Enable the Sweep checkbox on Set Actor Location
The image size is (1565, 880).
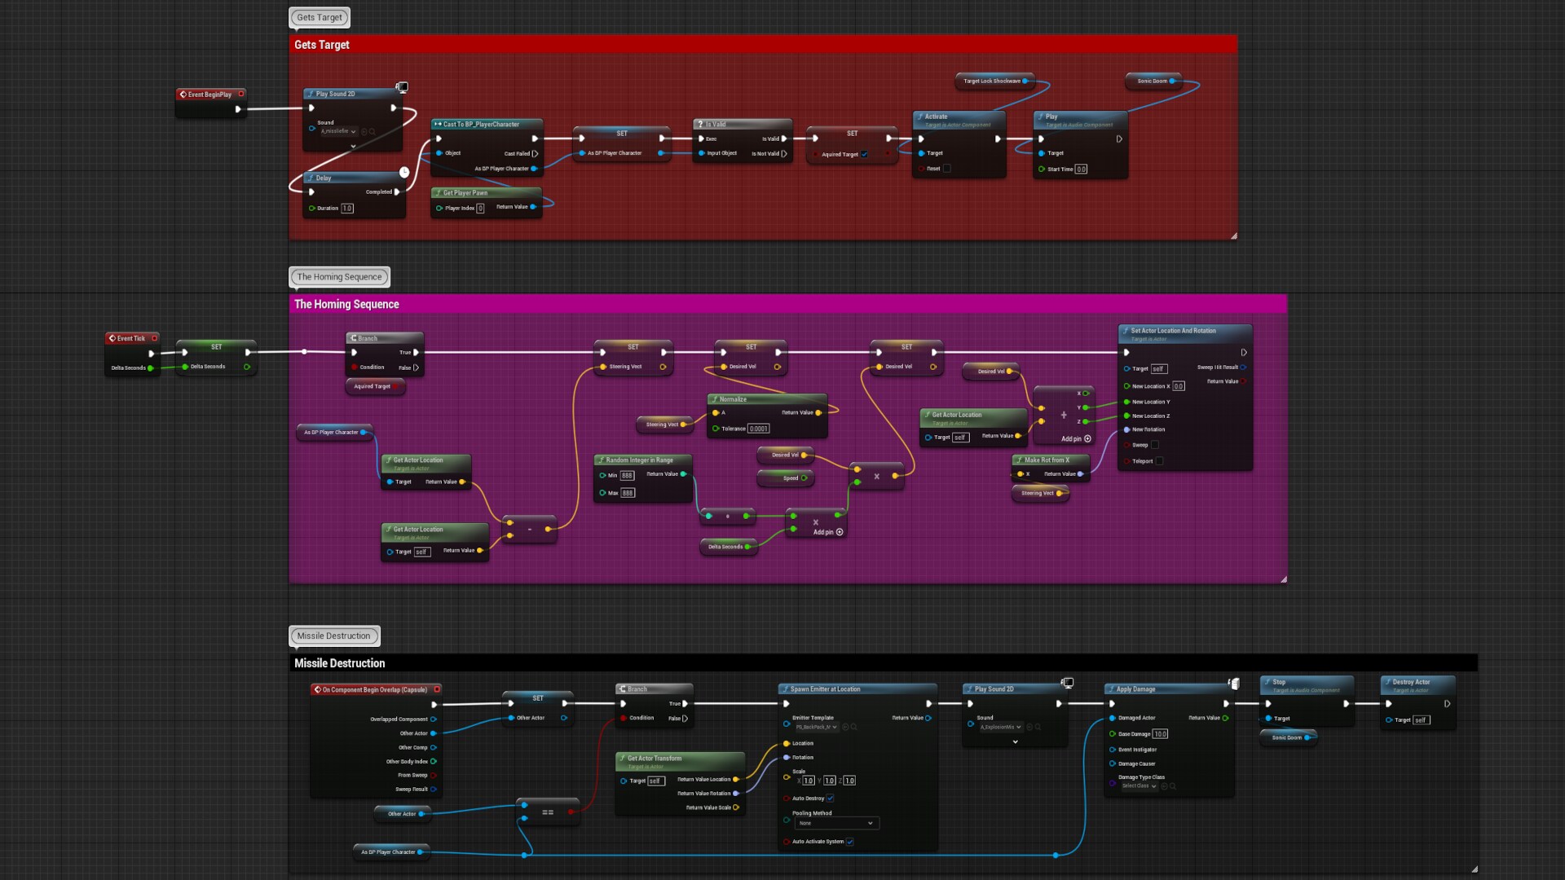click(x=1155, y=445)
